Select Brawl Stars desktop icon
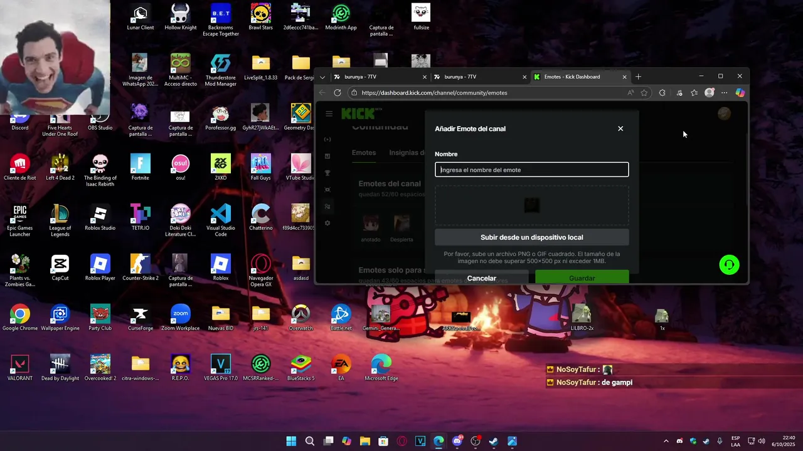Screen dimensions: 803x451 click(x=261, y=18)
